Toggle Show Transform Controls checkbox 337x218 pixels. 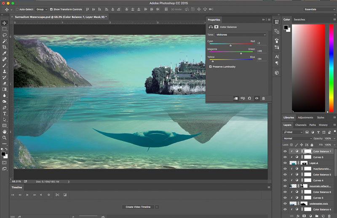51,9
